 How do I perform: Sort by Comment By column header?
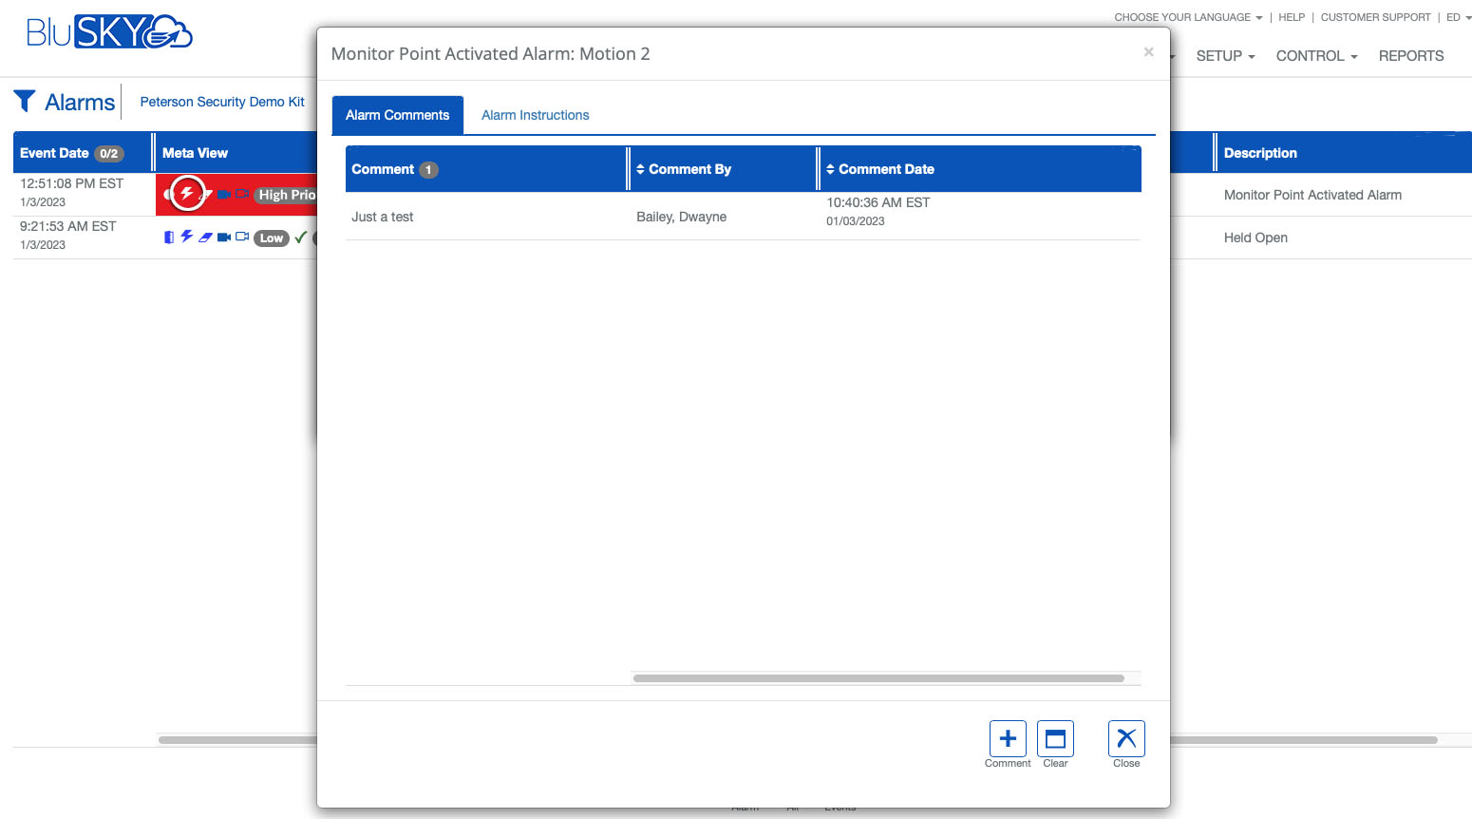pyautogui.click(x=689, y=169)
